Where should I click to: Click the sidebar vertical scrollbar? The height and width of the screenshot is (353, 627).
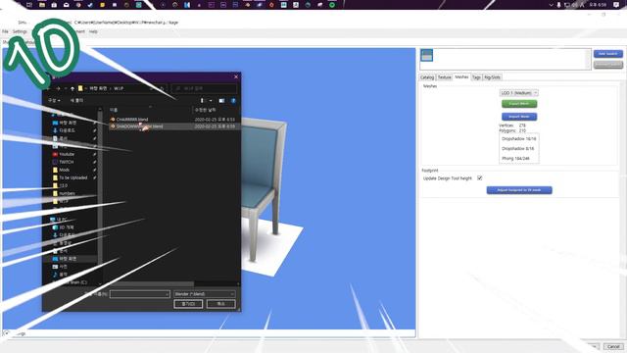tap(100, 192)
